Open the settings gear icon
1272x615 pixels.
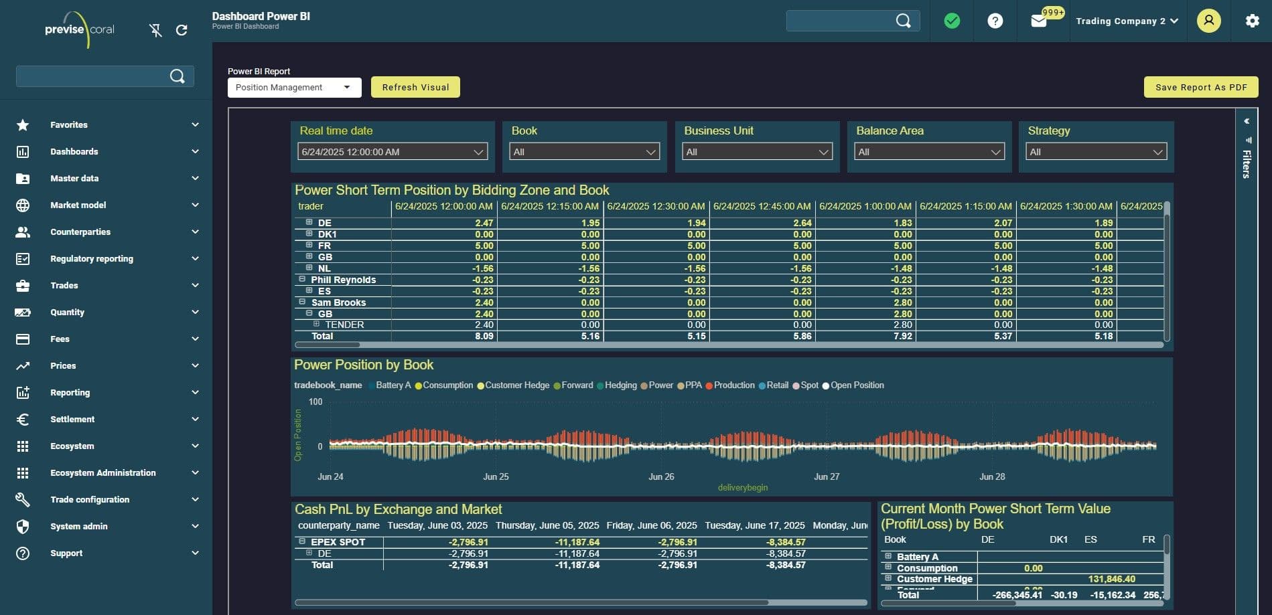[x=1252, y=21]
